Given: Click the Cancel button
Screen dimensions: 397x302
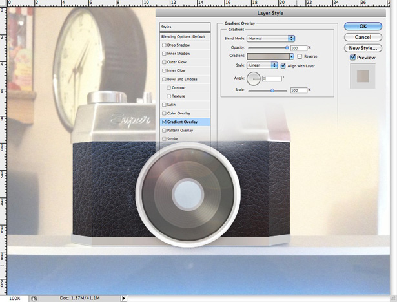Looking at the screenshot, I should (363, 37).
